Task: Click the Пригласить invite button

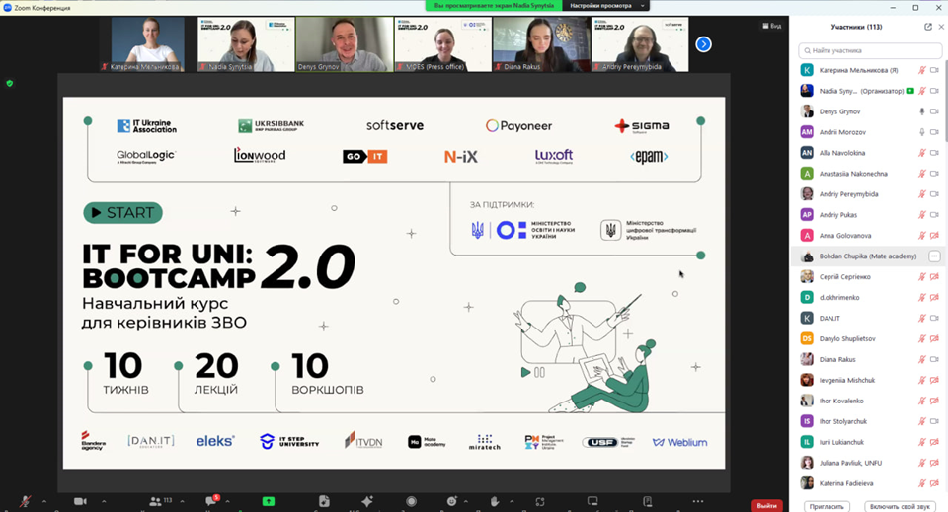Action: click(x=827, y=506)
